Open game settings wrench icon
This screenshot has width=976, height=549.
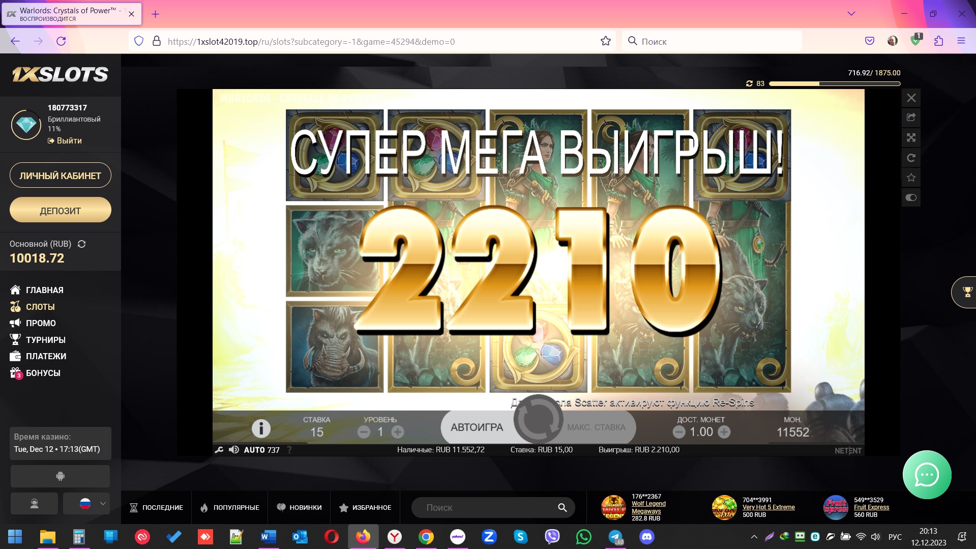(x=219, y=450)
